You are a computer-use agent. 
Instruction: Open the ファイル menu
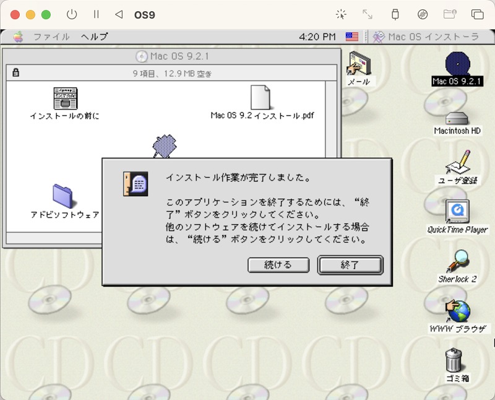(x=51, y=37)
